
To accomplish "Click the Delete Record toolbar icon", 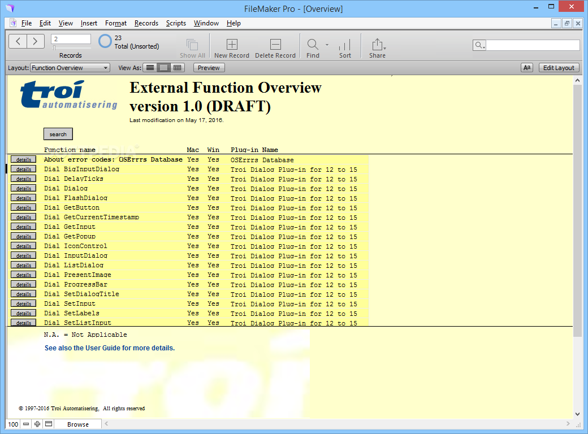I will coord(275,44).
